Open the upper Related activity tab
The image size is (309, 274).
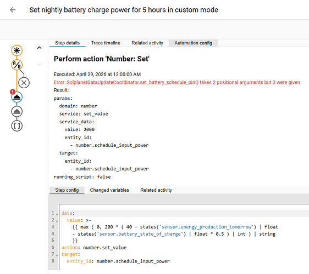point(147,43)
